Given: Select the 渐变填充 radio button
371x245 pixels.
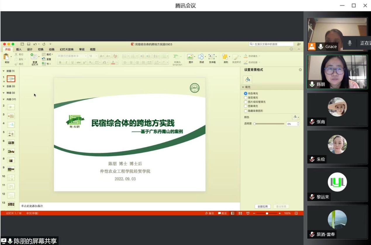Looking at the screenshot, I should (x=246, y=98).
